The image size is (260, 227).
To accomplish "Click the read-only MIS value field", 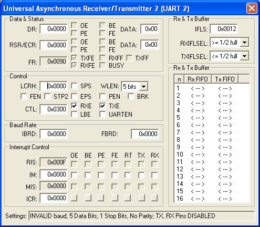I will coord(54,186).
